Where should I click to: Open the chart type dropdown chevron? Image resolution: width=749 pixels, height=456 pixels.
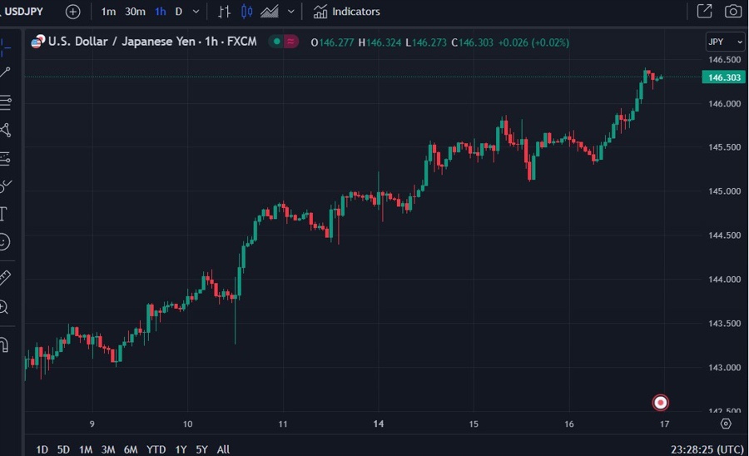[x=290, y=12]
